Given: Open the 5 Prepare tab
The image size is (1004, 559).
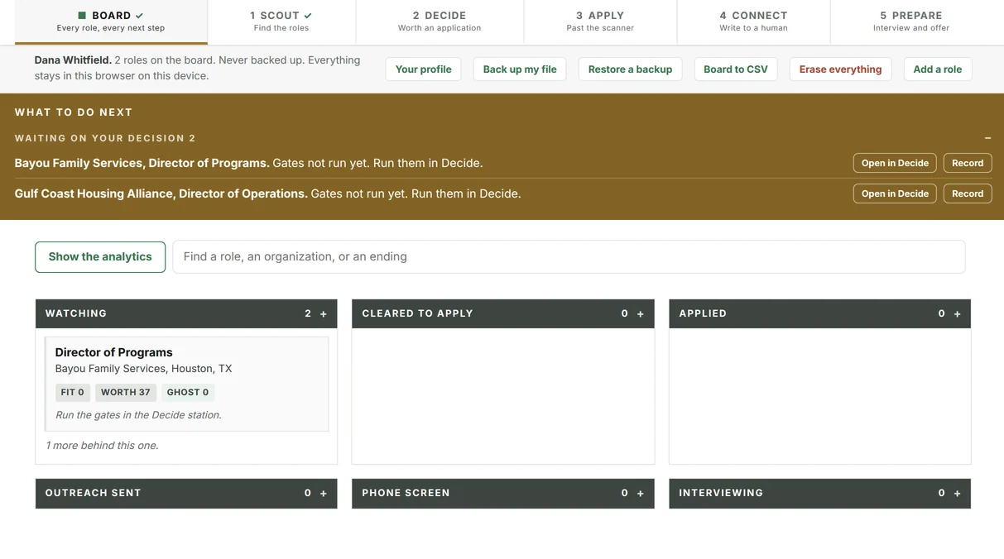Looking at the screenshot, I should coord(911,21).
